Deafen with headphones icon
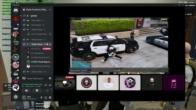This screenshot has height=110, width=196. (46, 97)
